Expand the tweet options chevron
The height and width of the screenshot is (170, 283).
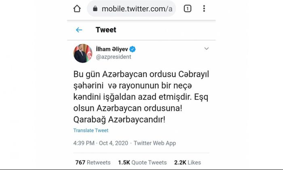click(207, 49)
